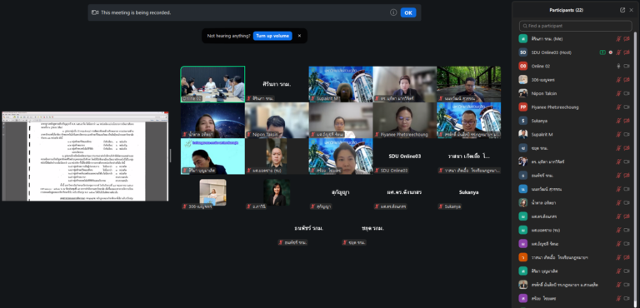This screenshot has height=308, width=640.
Task: Dismiss the recording notice with OK
Action: [x=408, y=12]
